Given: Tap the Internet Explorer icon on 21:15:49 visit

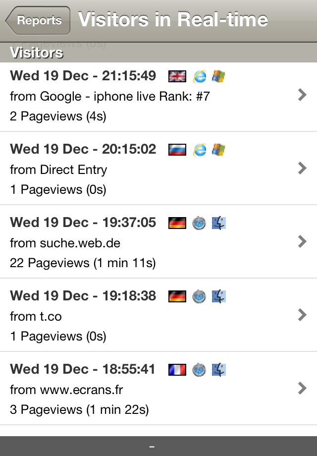Looking at the screenshot, I should click(200, 76).
